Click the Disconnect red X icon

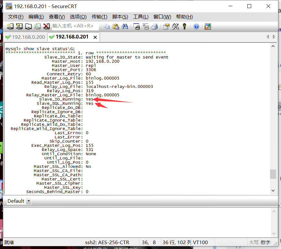pyautogui.click(x=47, y=26)
